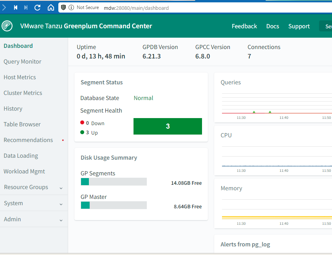Click the 8.64GB Free text
Screen dimensions: 332x255
188,206
